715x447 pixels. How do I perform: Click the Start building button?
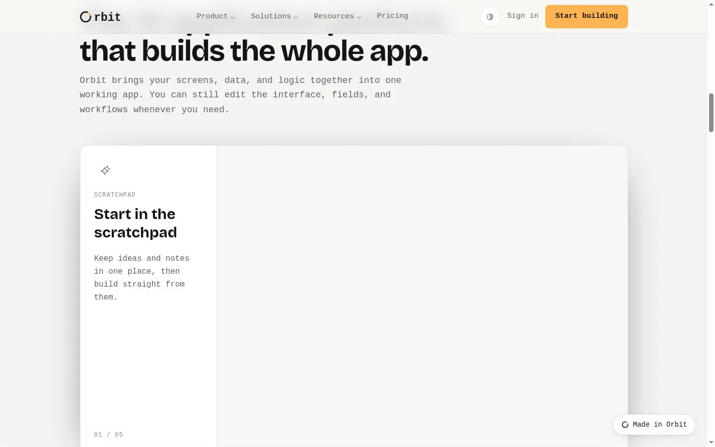click(x=586, y=16)
